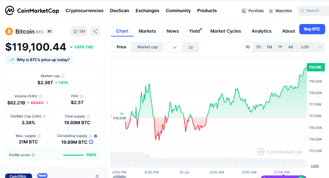
Task: Click the CoinMarketCap logo
Action: (32, 11)
